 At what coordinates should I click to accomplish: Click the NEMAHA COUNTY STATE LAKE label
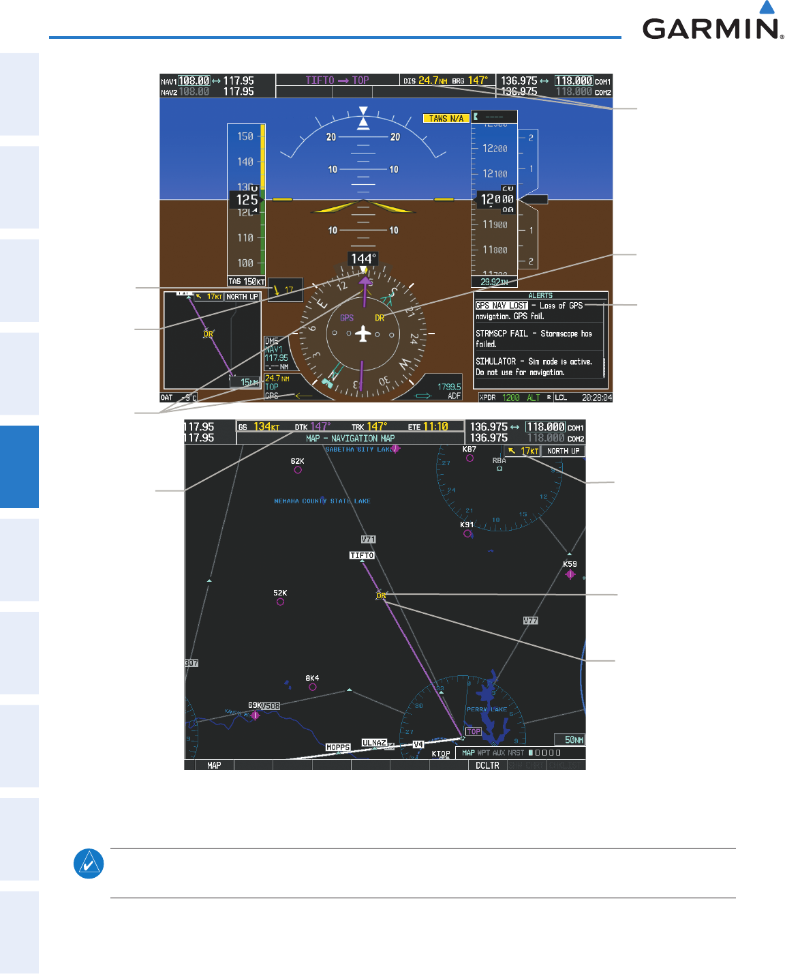(322, 501)
